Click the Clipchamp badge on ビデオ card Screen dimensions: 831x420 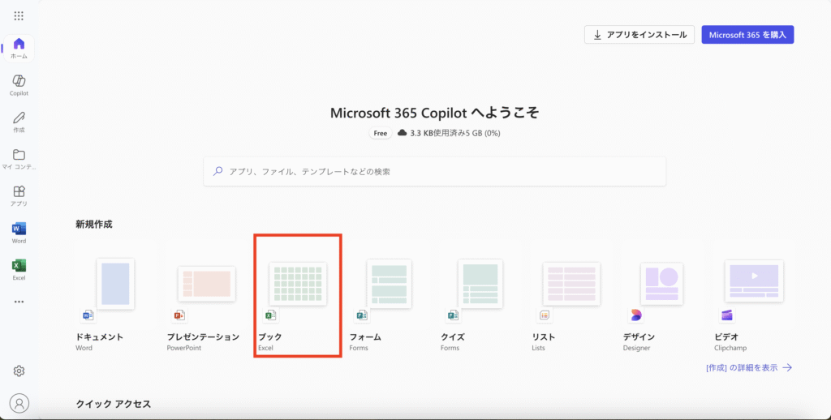[726, 315]
